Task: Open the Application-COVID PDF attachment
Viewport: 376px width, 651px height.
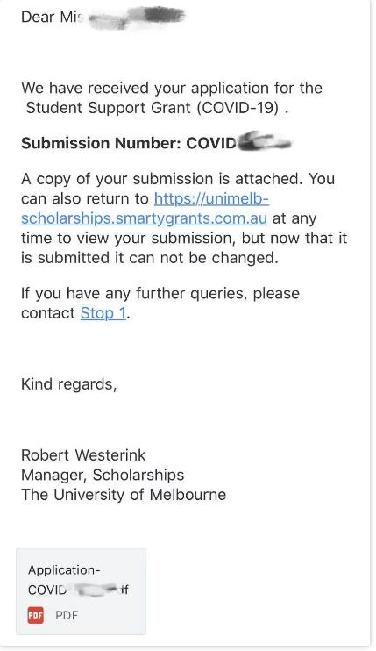Action: pos(82,591)
